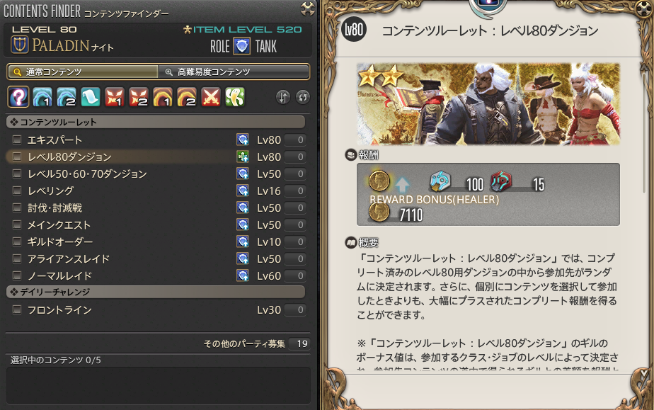Tick the レベリング roulette checkbox
The height and width of the screenshot is (410, 654).
click(17, 190)
